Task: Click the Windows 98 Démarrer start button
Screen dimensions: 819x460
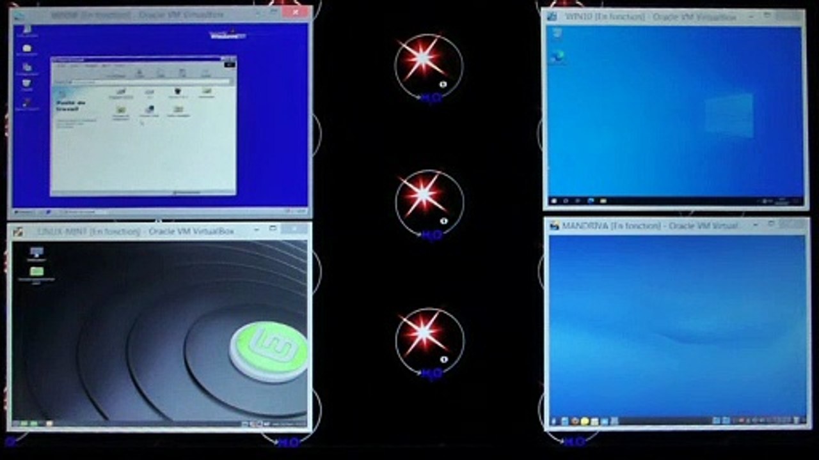Action: 24,212
